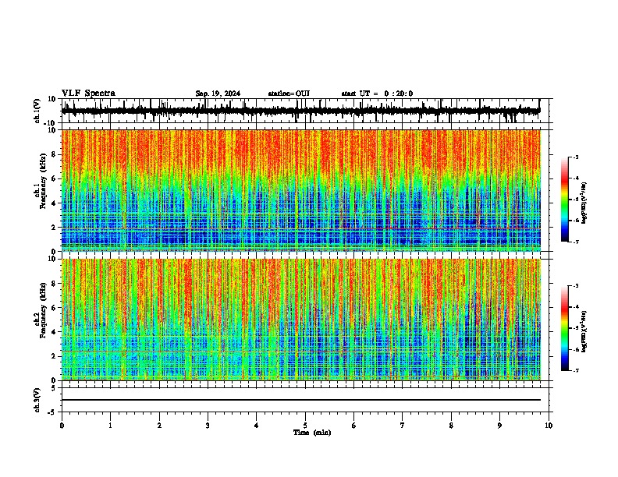This screenshot has height=477, width=618.
Task: Click inside the ch.2 spectrogram panel
Action: 300,320
